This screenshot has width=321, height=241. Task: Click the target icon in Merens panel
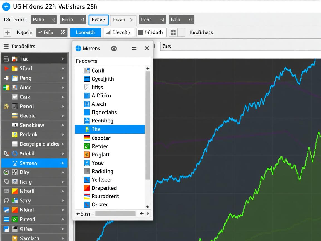point(114,49)
